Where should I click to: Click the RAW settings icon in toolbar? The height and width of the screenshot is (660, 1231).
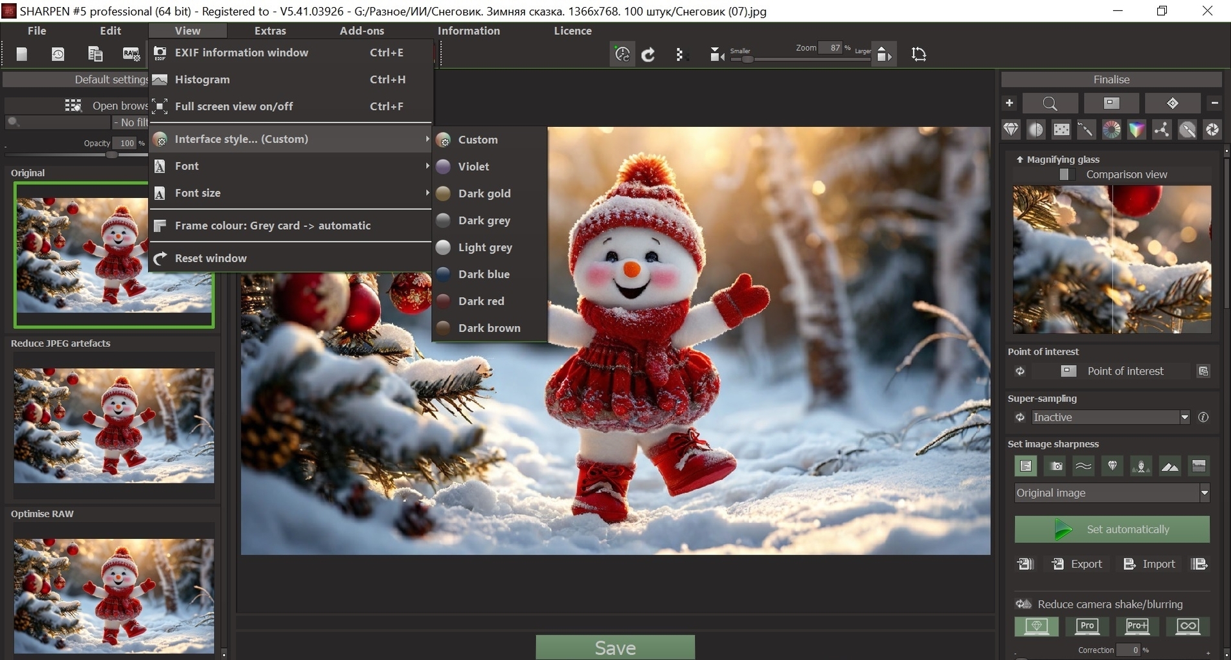[131, 54]
